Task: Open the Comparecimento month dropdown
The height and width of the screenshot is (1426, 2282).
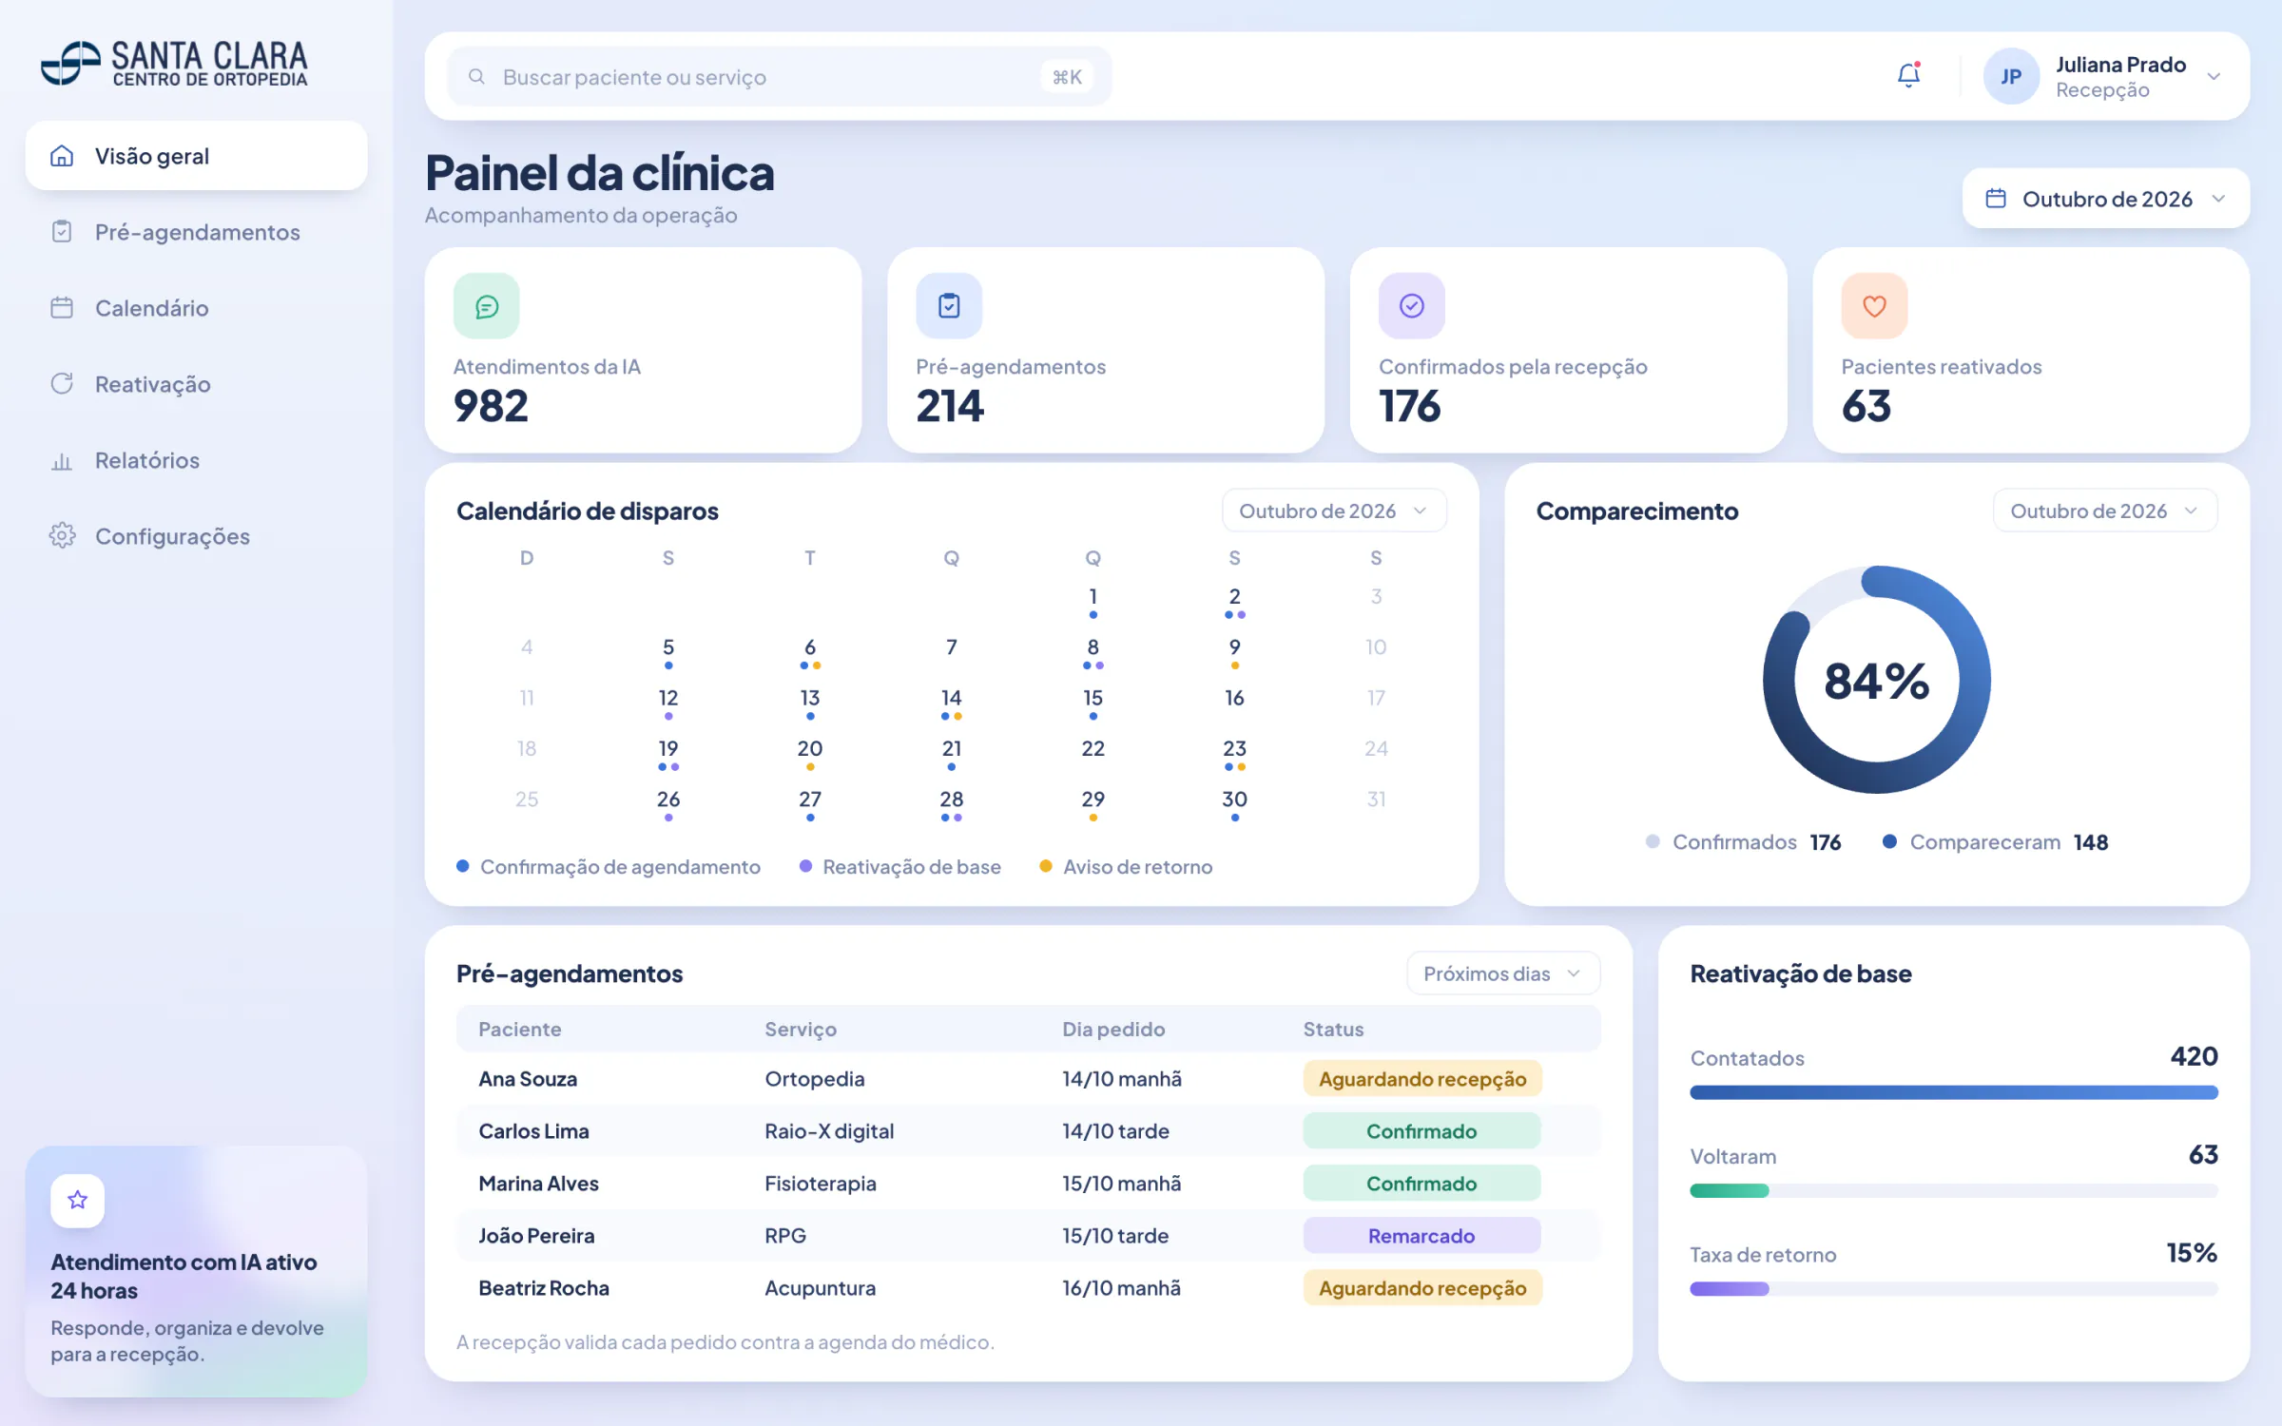Action: pos(2105,511)
